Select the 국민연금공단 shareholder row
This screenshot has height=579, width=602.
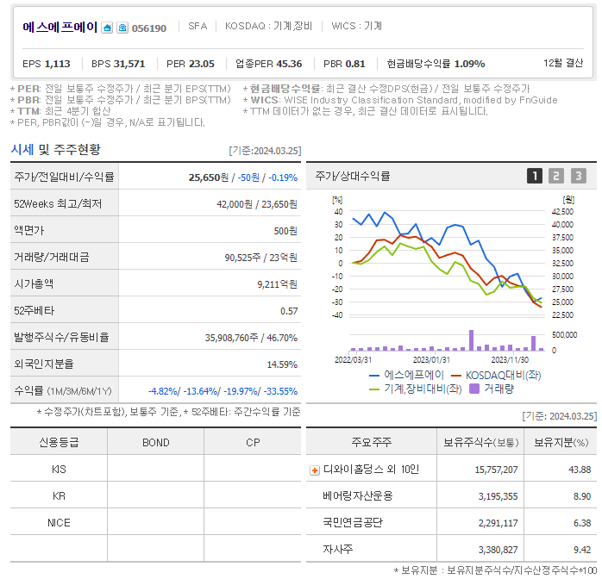click(x=451, y=523)
